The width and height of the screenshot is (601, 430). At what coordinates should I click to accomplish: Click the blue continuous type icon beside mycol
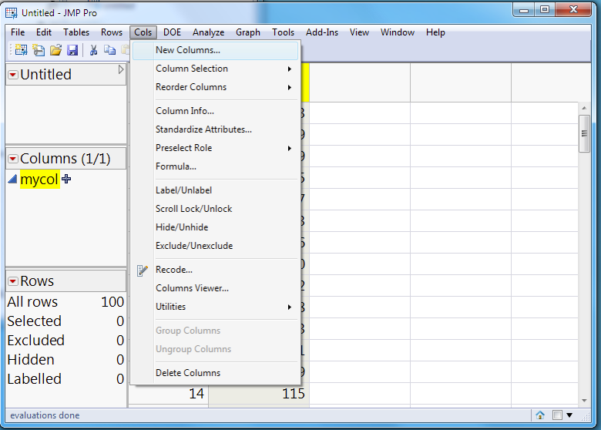coord(12,179)
